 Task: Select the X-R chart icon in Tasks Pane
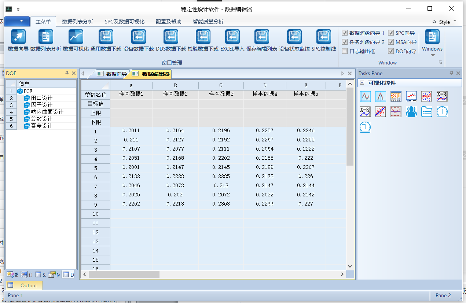click(x=442, y=96)
